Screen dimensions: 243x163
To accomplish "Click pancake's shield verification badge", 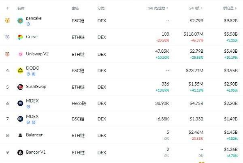I will coord(28,24).
